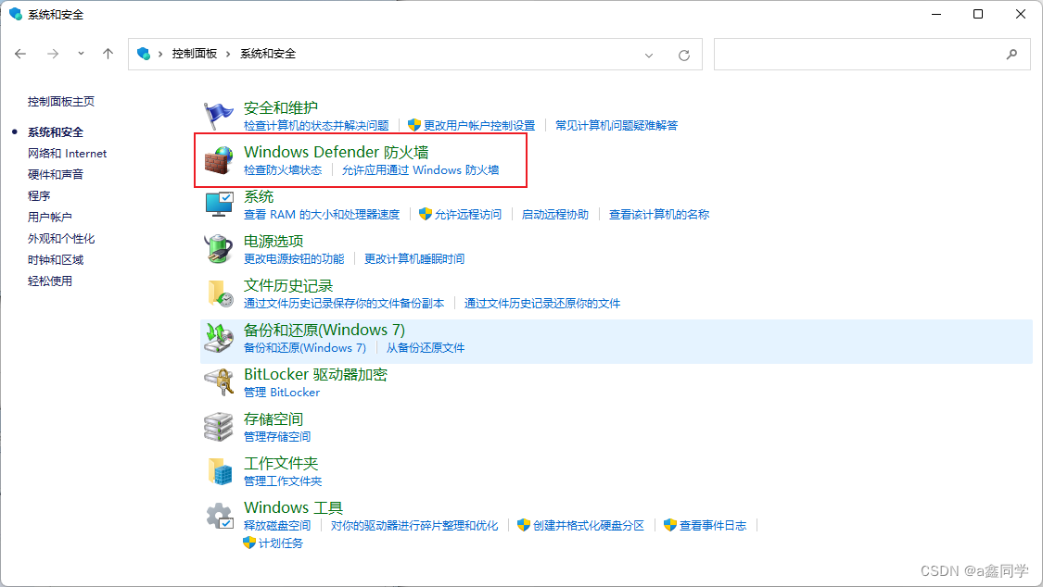Click the Storage Spaces drives icon
Screen dimensions: 1043x587
pyautogui.click(x=218, y=427)
